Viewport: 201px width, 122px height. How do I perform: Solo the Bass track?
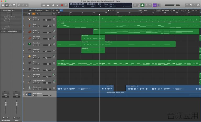tap(36, 26)
